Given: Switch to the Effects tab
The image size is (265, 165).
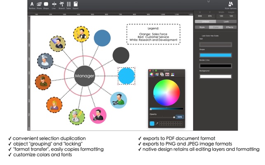Looking at the screenshot, I should click(x=230, y=27).
